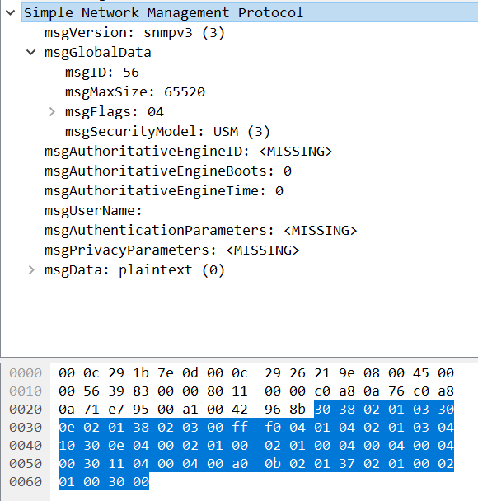Image resolution: width=478 pixels, height=501 pixels.
Task: Click highlighted byte 38 in row 0020
Action: (x=347, y=410)
